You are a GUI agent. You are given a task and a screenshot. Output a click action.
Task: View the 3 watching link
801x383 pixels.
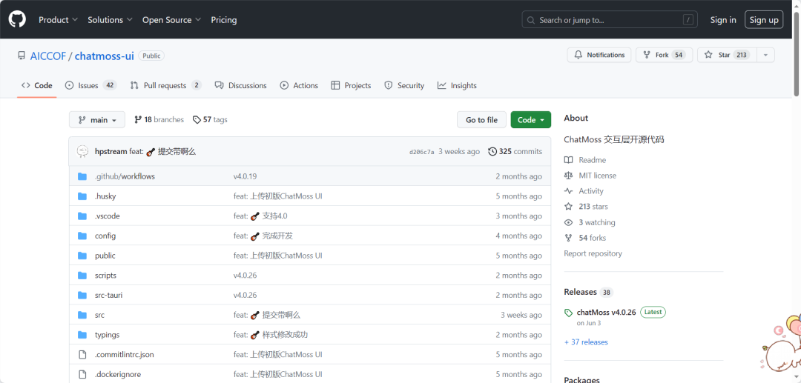point(590,222)
